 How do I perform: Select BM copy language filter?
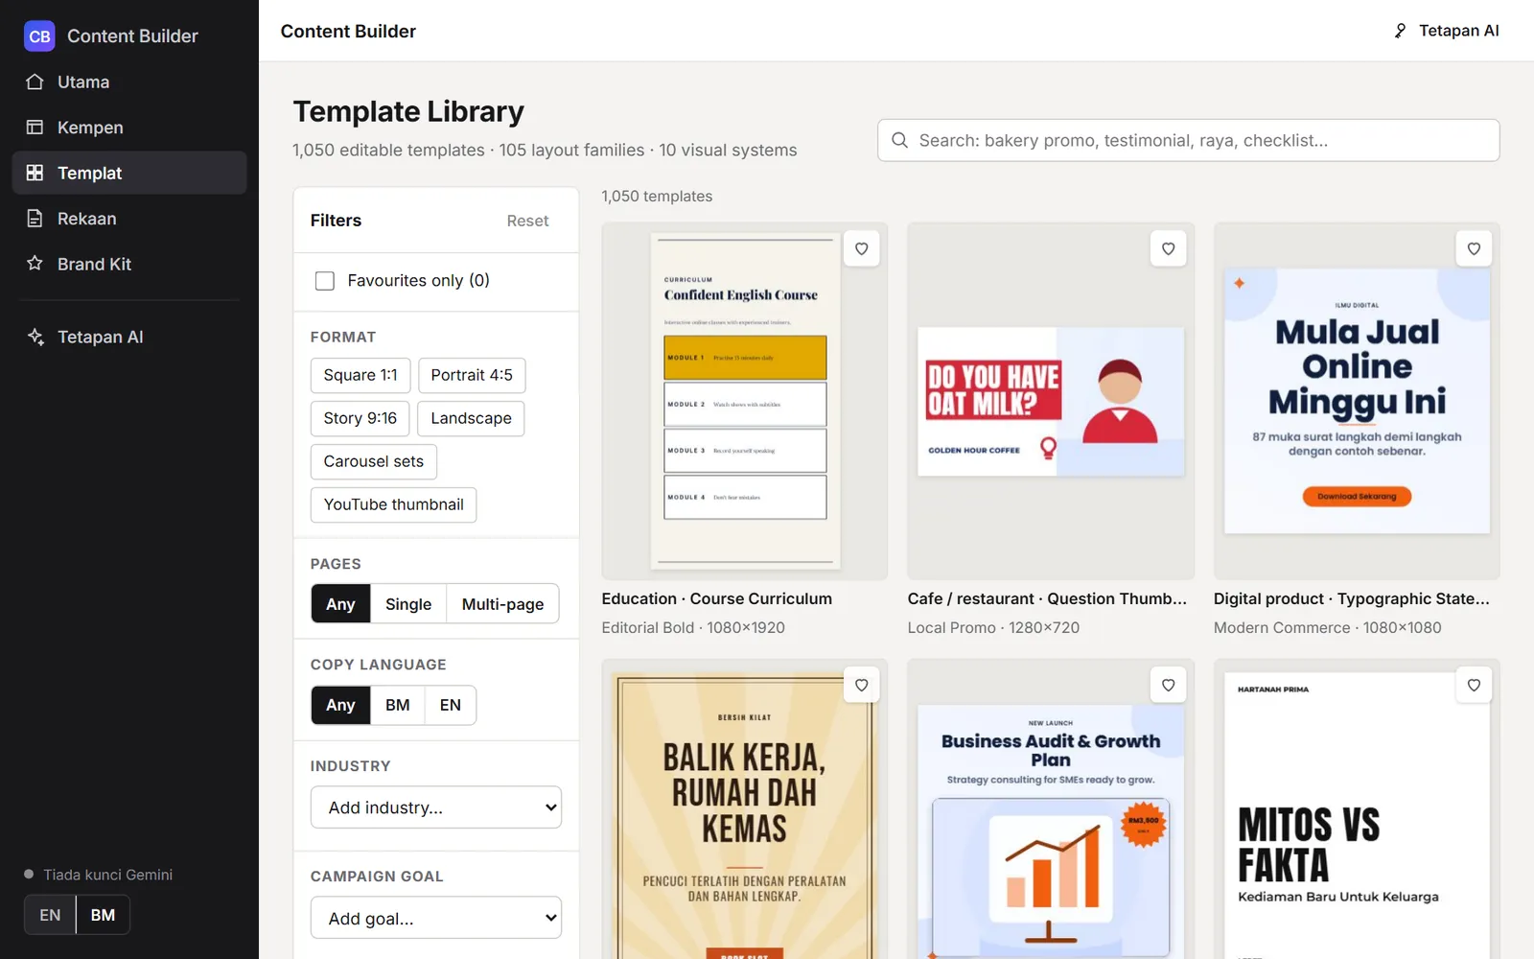[397, 705]
